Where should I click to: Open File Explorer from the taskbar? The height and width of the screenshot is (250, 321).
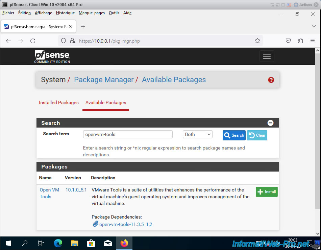tap(75, 243)
